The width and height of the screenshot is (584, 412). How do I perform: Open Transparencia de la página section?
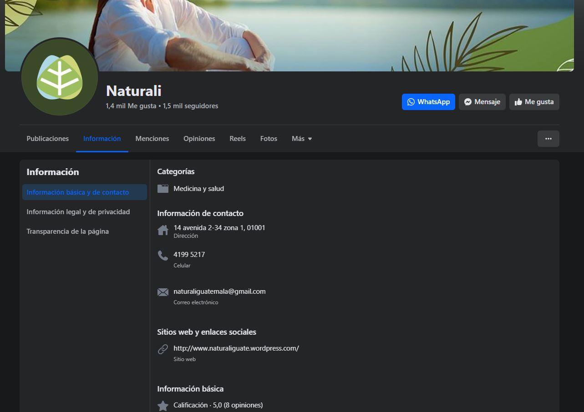(x=68, y=231)
